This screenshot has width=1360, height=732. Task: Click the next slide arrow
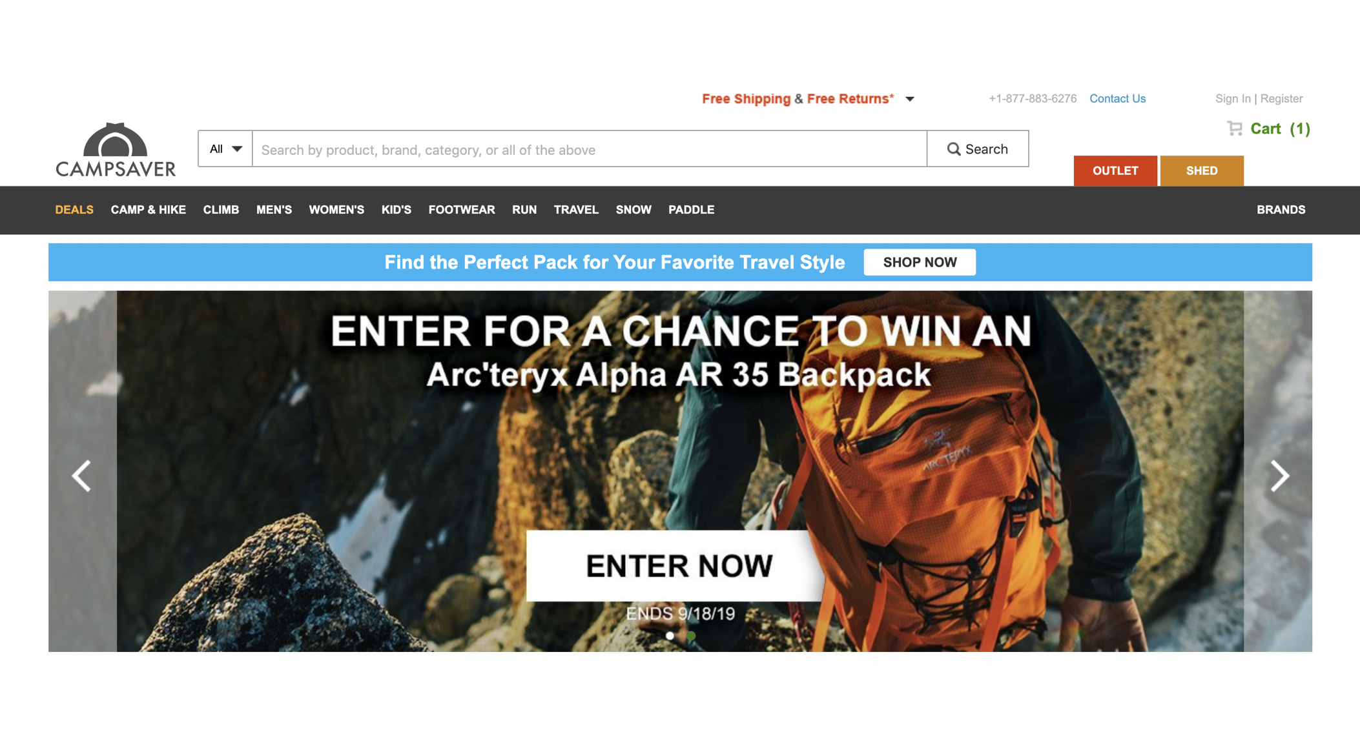click(1279, 476)
